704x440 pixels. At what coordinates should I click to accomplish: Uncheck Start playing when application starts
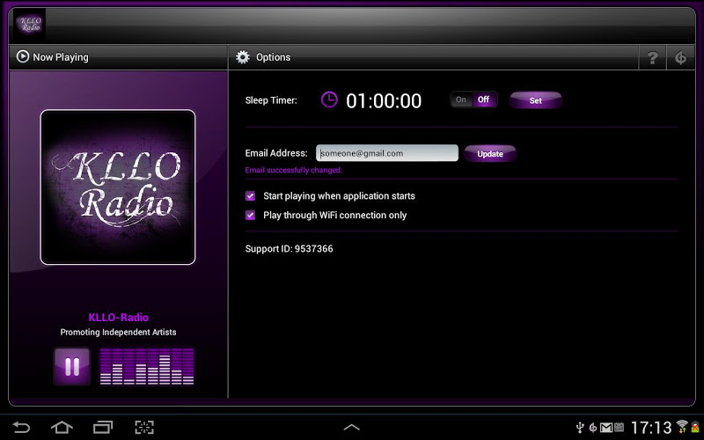(x=250, y=195)
